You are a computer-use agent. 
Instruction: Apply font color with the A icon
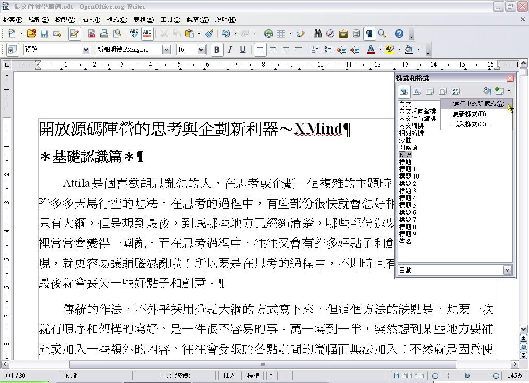[x=371, y=50]
